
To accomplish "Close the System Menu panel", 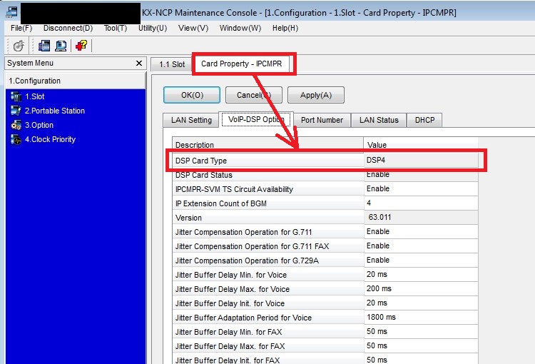I will (x=139, y=64).
